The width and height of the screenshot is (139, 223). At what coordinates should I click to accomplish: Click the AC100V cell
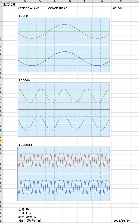[x=118, y=8]
